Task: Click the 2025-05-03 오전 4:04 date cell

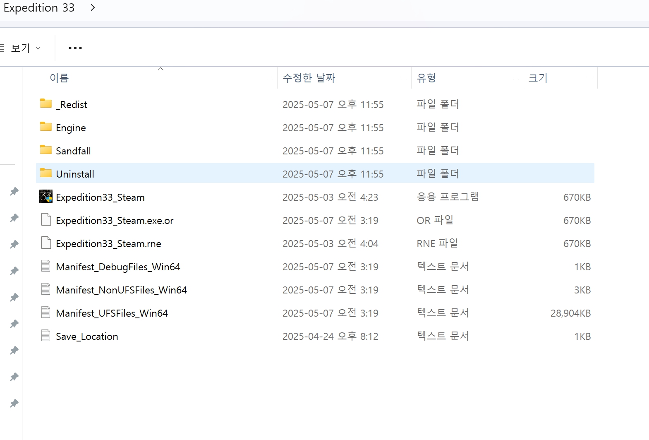Action: [330, 244]
